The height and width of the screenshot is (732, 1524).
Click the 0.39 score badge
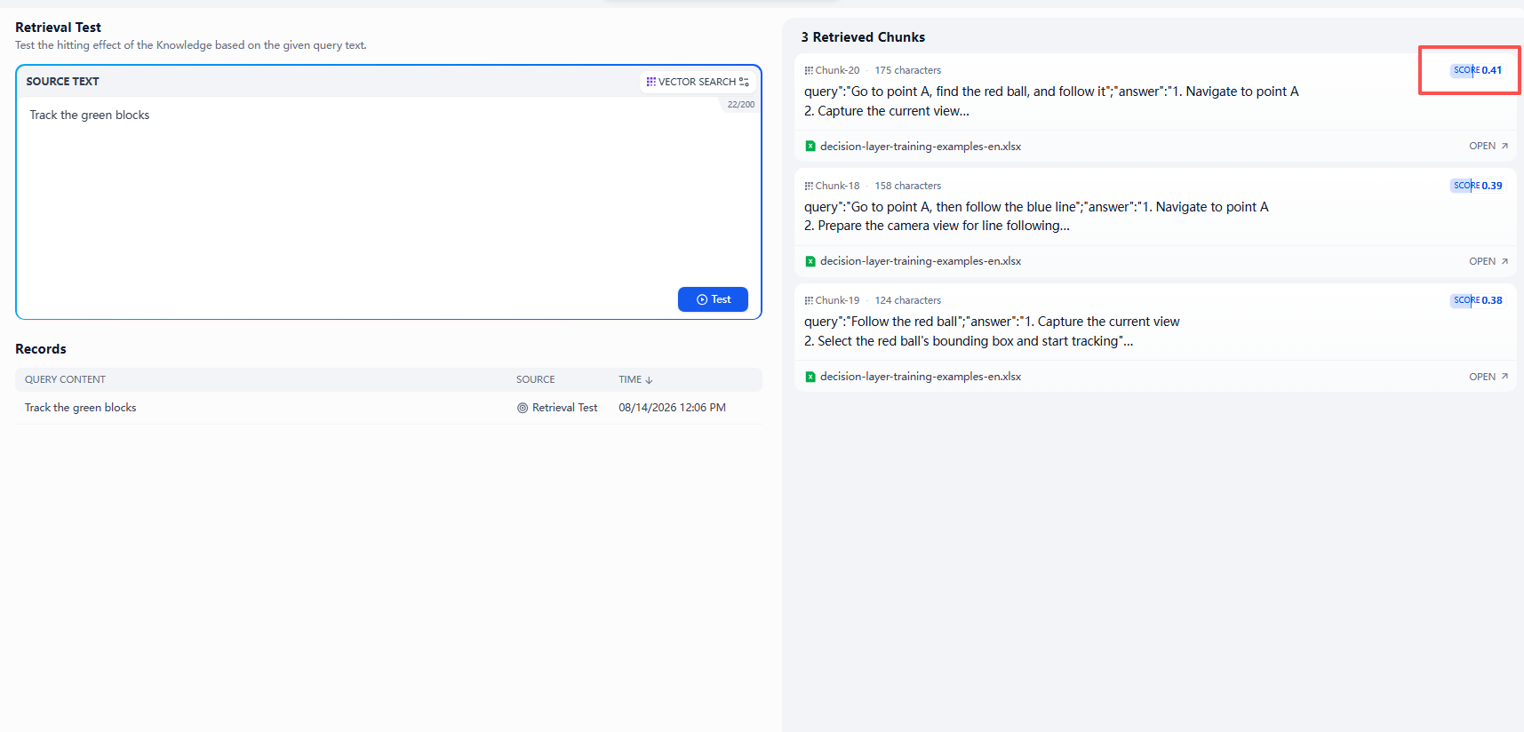(x=1478, y=186)
